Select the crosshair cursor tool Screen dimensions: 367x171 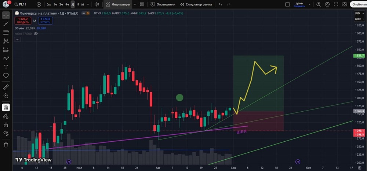point(6,15)
